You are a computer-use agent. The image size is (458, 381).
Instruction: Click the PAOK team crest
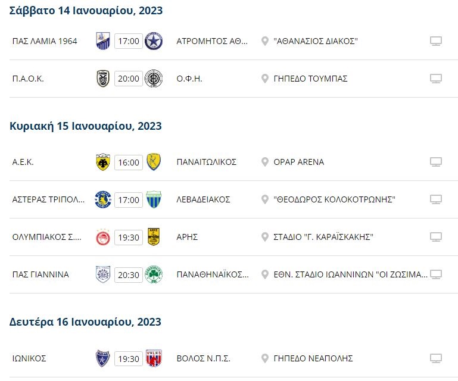(103, 79)
